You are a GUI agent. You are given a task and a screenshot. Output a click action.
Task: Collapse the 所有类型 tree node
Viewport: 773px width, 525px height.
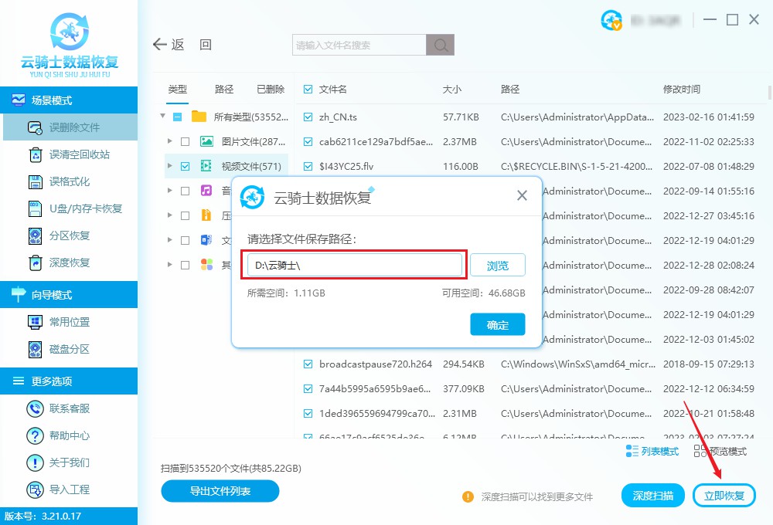162,117
